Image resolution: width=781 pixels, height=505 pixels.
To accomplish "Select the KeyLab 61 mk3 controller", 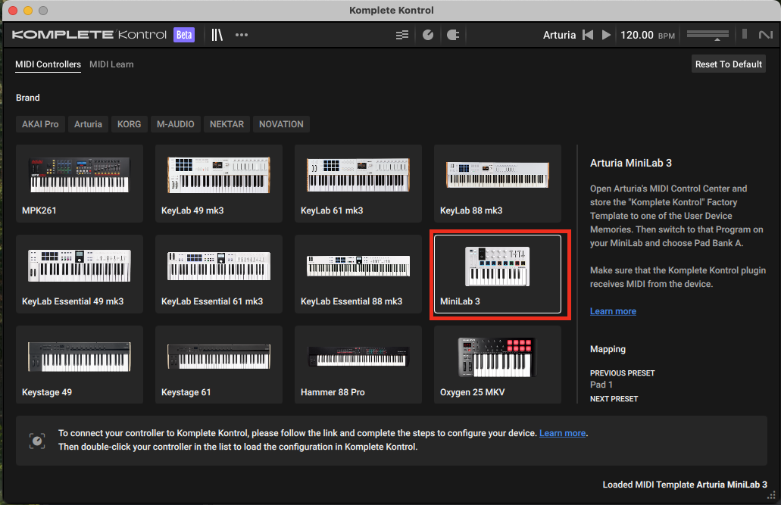I will pos(358,183).
